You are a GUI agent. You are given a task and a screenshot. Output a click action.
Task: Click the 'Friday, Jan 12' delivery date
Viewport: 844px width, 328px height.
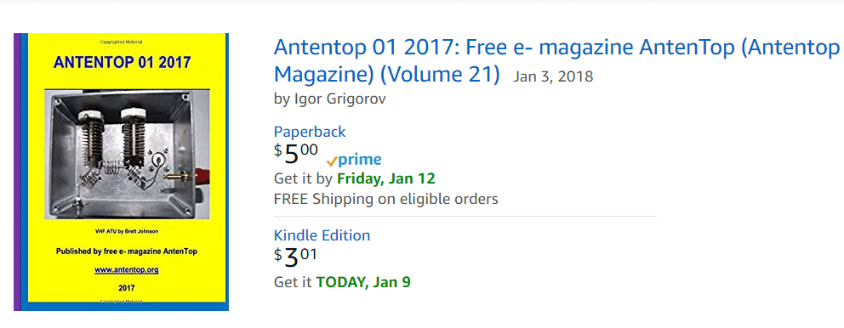click(386, 178)
